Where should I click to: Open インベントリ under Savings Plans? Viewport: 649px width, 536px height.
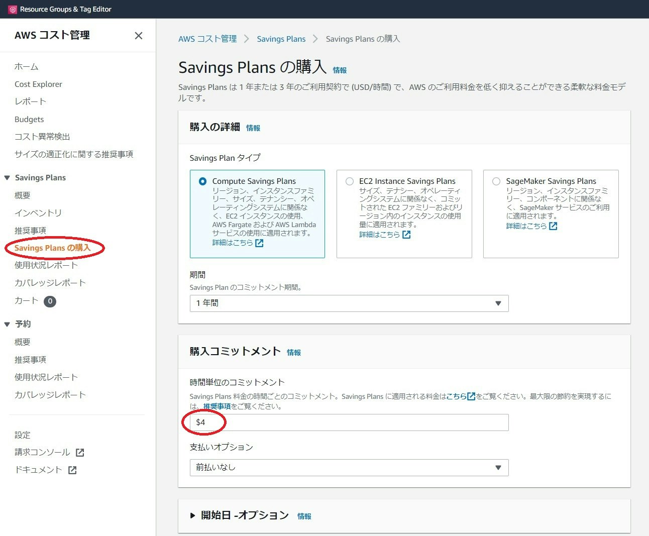pos(38,213)
